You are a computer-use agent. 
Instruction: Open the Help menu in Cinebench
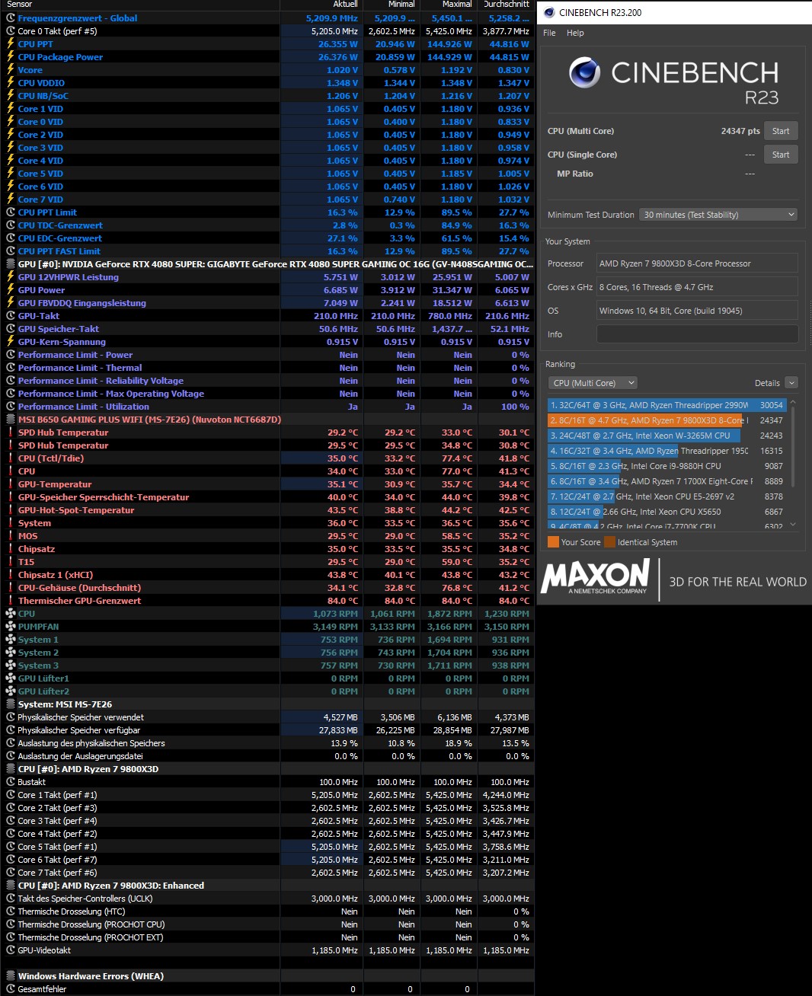pyautogui.click(x=575, y=33)
